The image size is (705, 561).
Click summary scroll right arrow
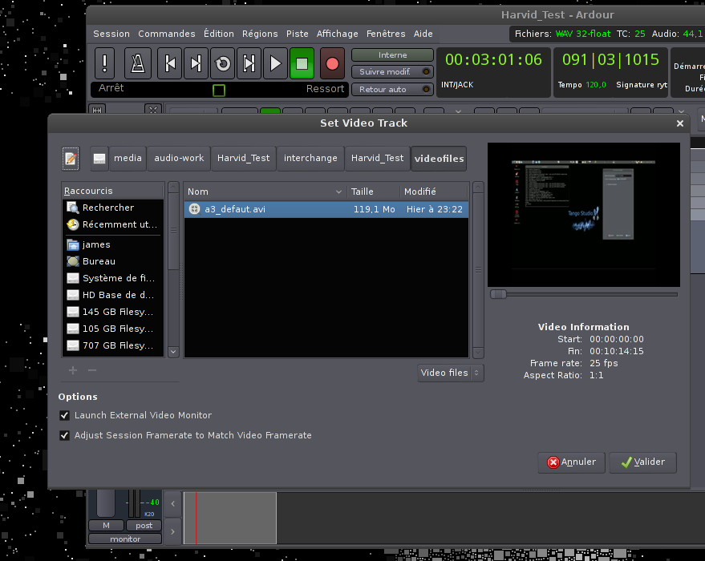point(172,531)
